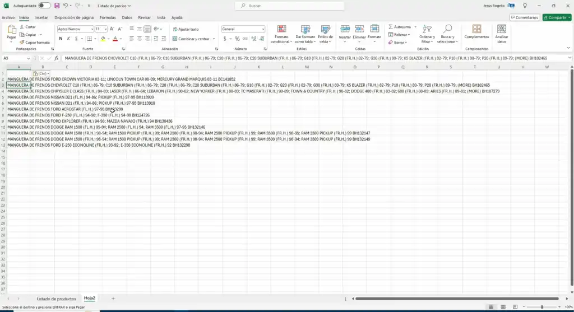Adjust the zoom slider in status bar
This screenshot has height=312, width=574.
click(x=542, y=307)
